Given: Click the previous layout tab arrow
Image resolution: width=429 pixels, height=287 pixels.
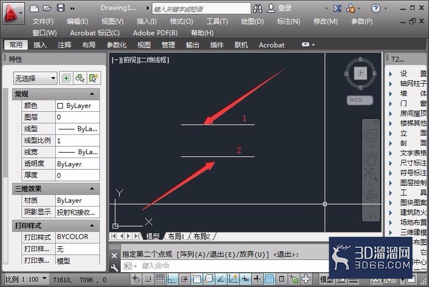Looking at the screenshot, I should coord(121,236).
